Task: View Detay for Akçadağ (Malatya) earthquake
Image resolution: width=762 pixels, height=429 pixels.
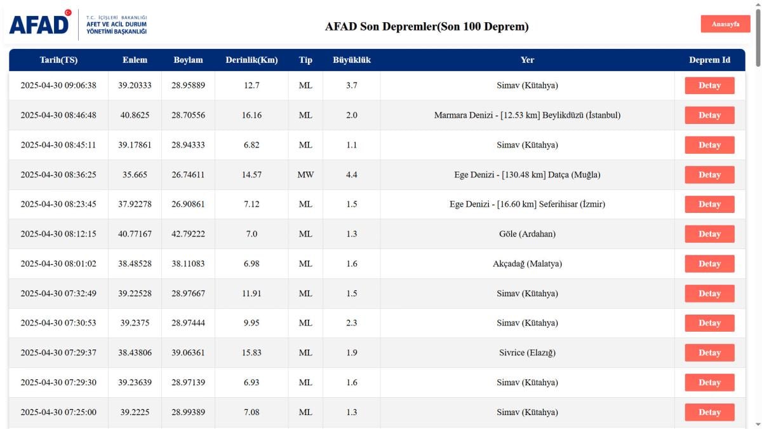Action: point(709,264)
